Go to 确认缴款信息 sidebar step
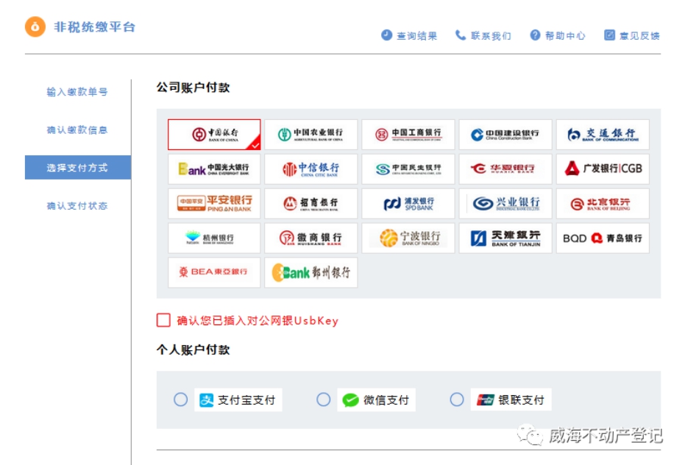The image size is (685, 465). tap(77, 130)
